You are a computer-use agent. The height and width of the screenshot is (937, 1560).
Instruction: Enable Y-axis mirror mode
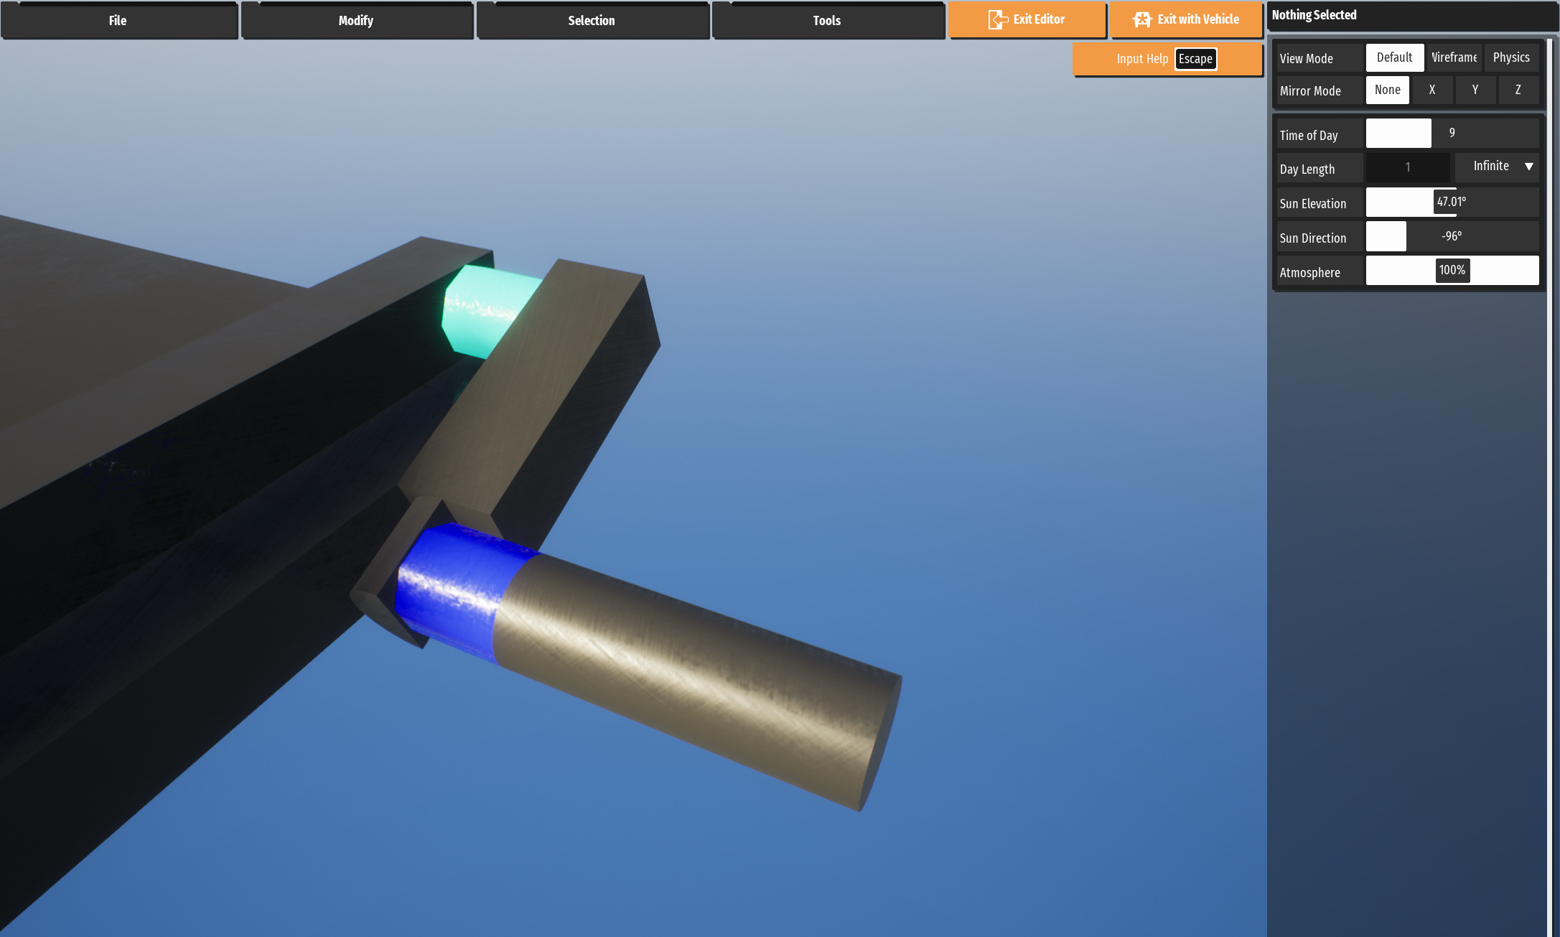1475,90
